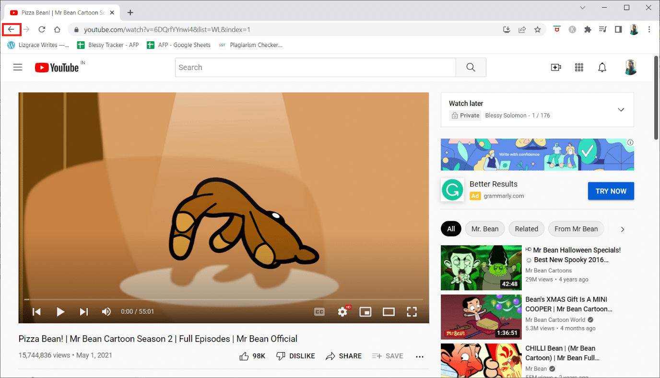This screenshot has width=660, height=378.
Task: Open the YouTube apps grid icon
Action: (579, 68)
